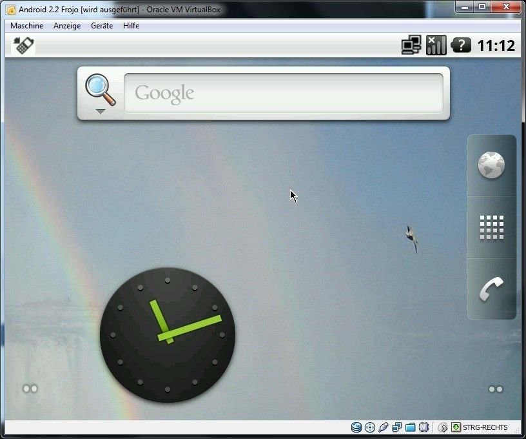The height and width of the screenshot is (439, 526).
Task: Click the shared folders indicator
Action: pyautogui.click(x=410, y=427)
